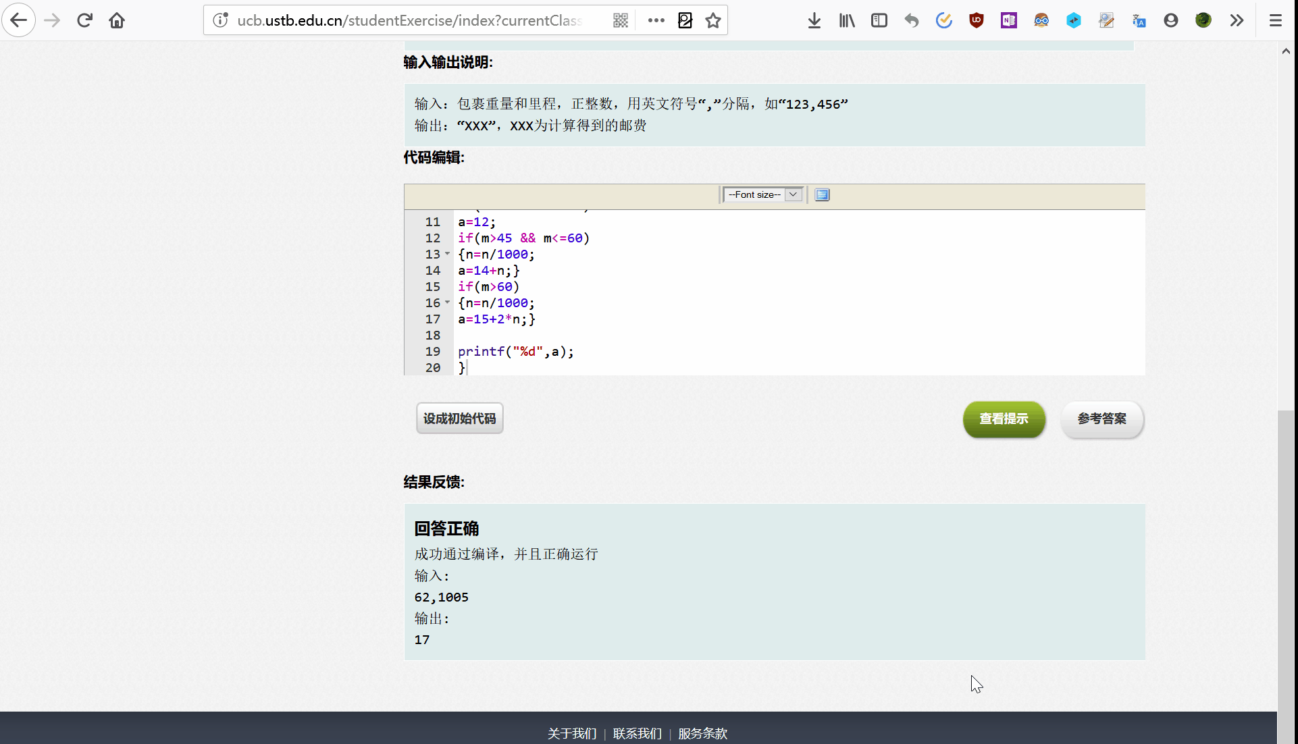This screenshot has width=1298, height=744.
Task: Collapse code block at line 16
Action: pos(447,302)
